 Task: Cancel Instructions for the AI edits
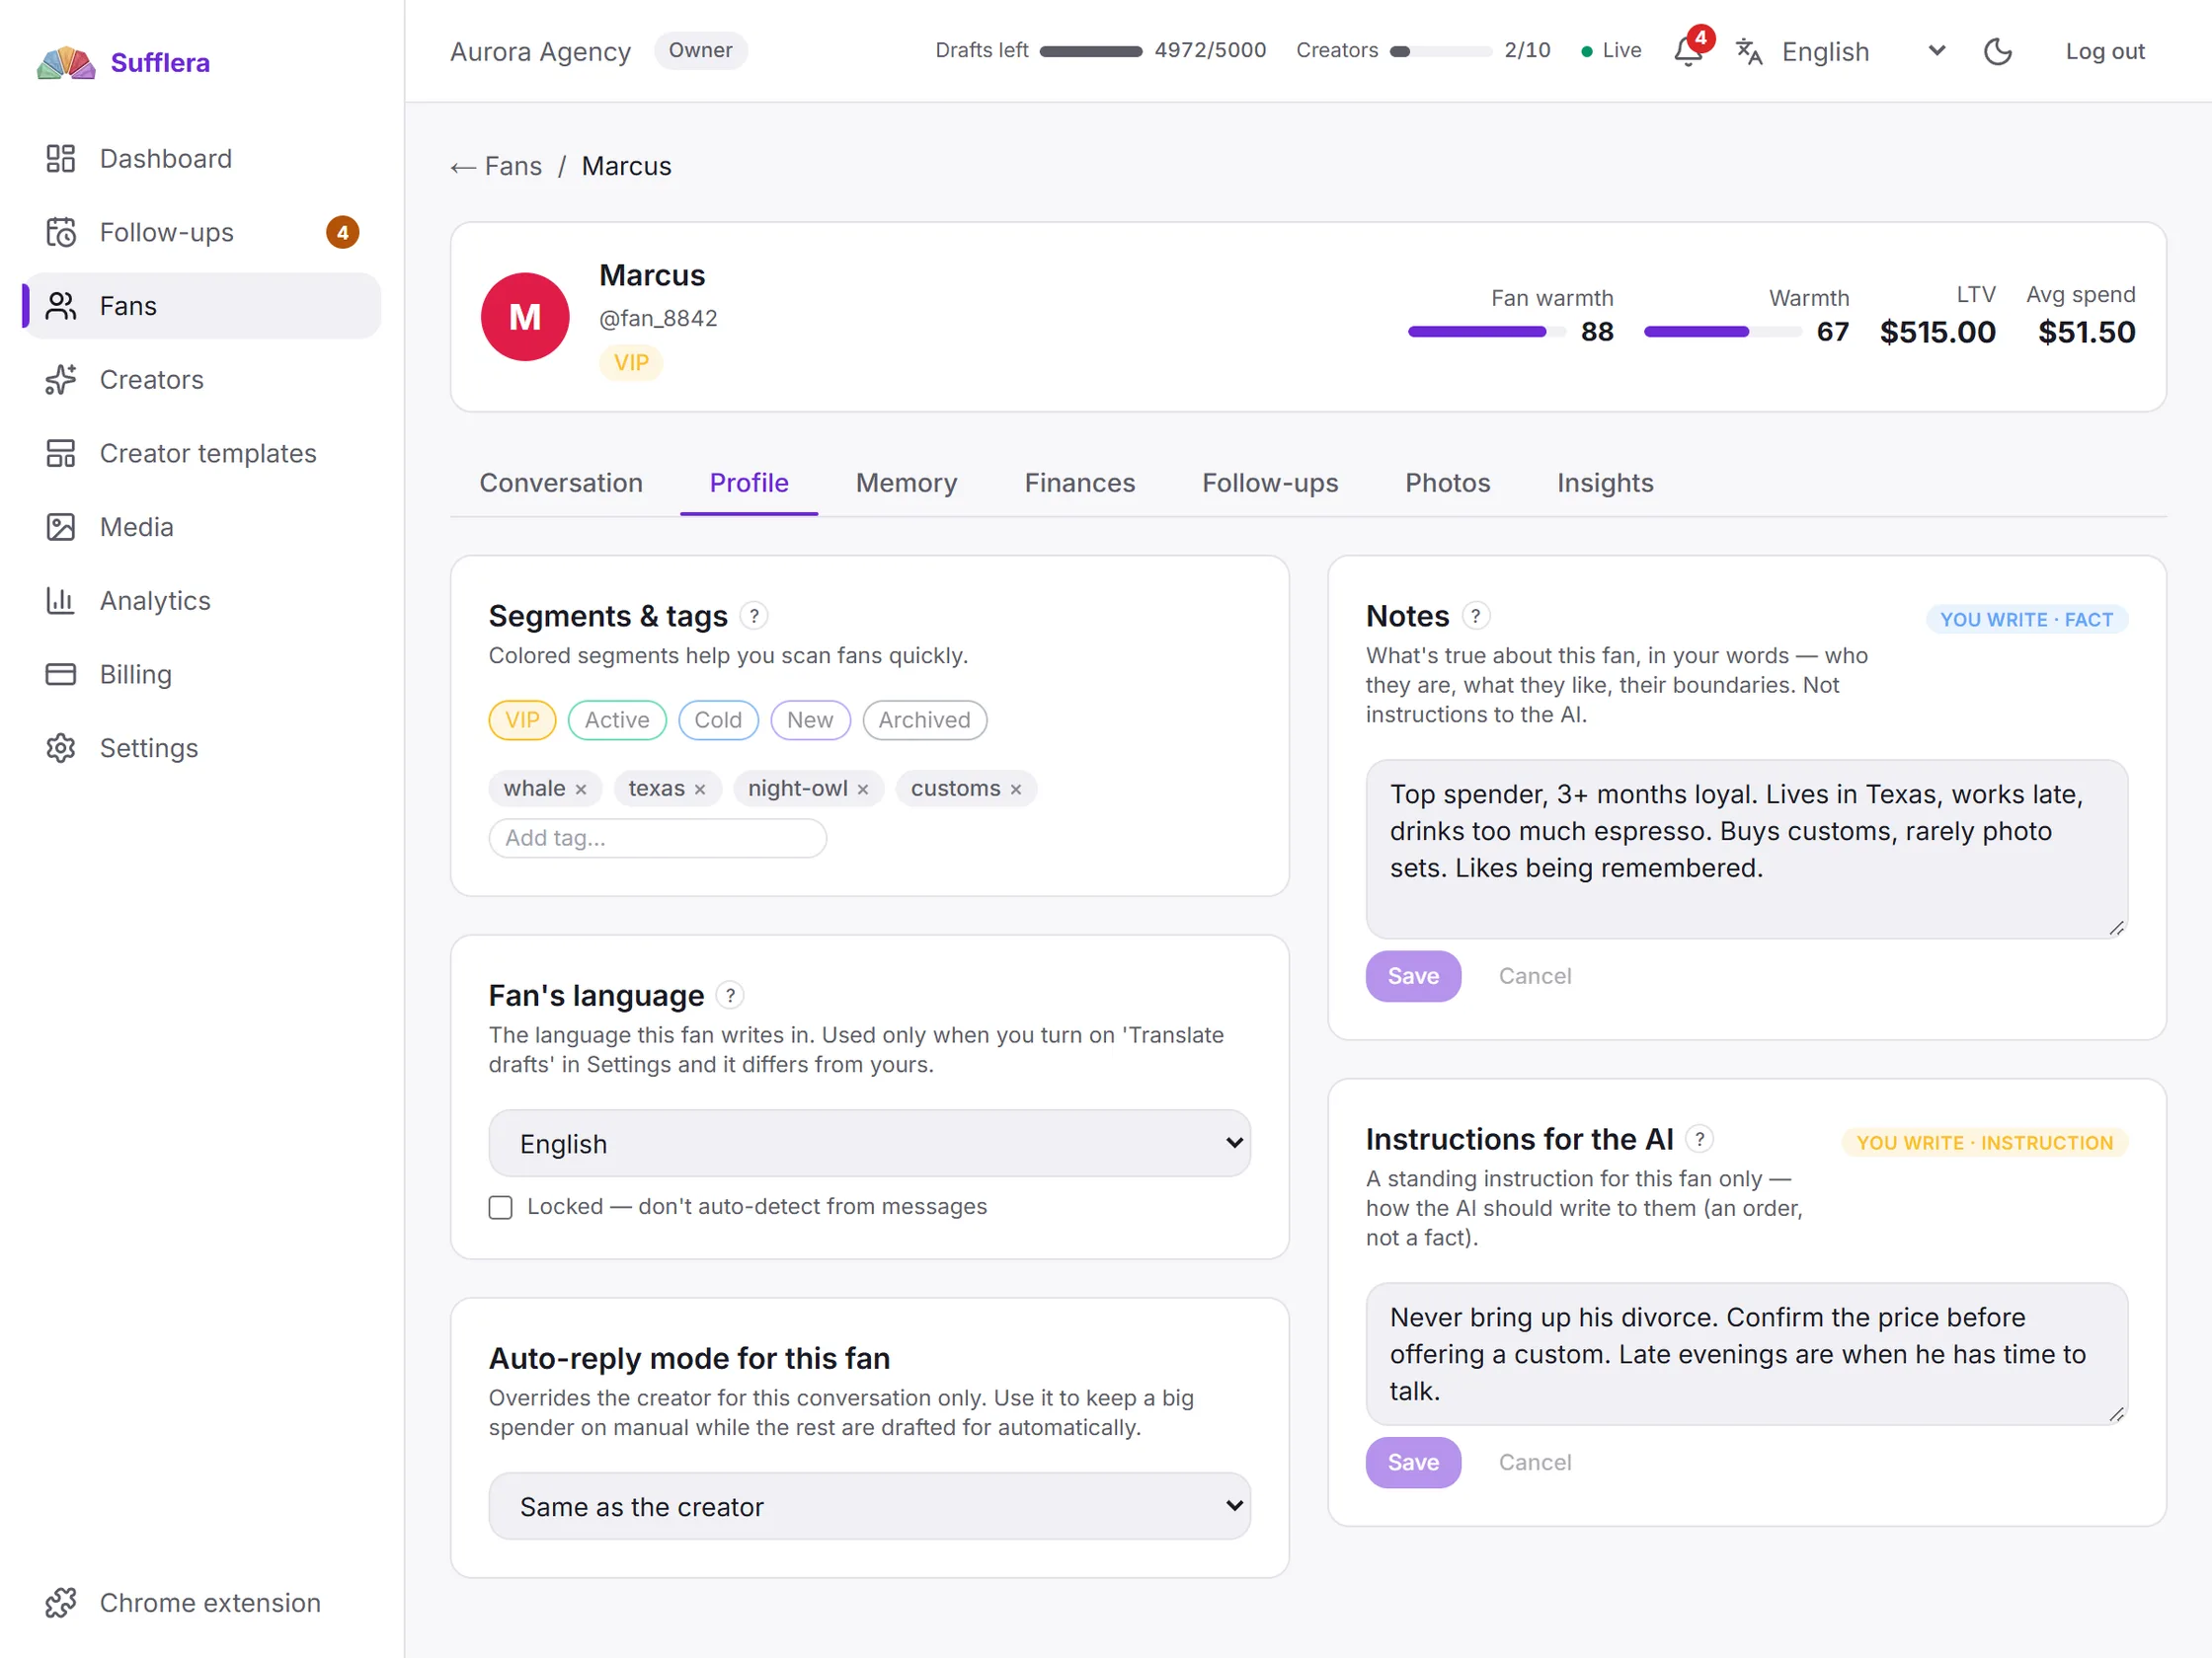[x=1534, y=1463]
